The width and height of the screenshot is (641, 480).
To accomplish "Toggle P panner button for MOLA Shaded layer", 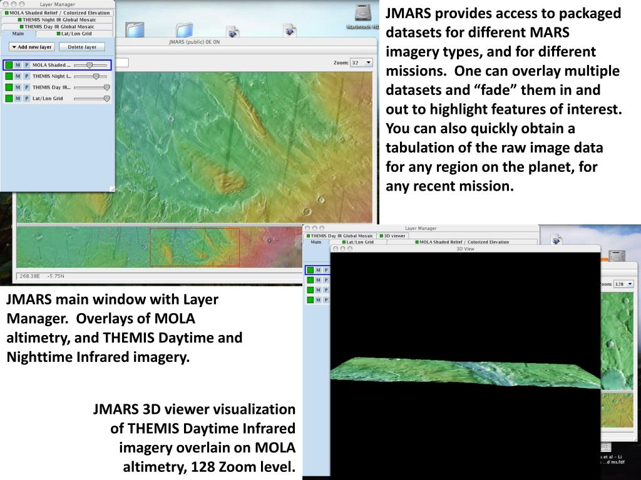I will pos(26,65).
